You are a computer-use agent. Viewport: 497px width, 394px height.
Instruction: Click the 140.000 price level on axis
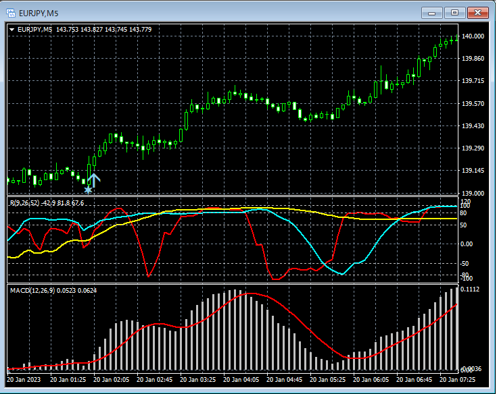[472, 36]
